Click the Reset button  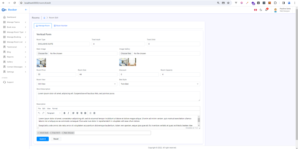click(56, 139)
